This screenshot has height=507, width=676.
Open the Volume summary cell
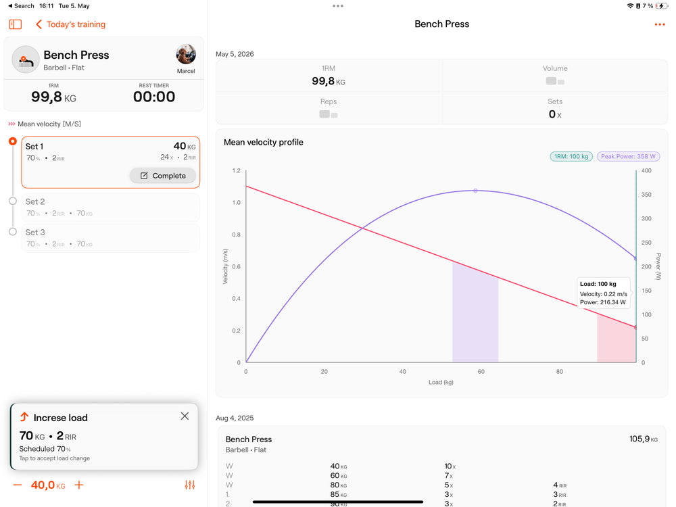click(x=555, y=76)
